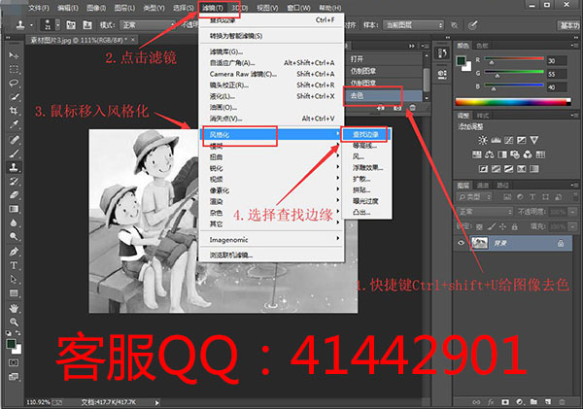Select the Zoom tool

point(14,322)
